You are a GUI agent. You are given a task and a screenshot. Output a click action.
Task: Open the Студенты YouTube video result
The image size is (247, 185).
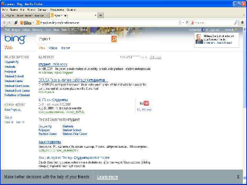[53, 100]
